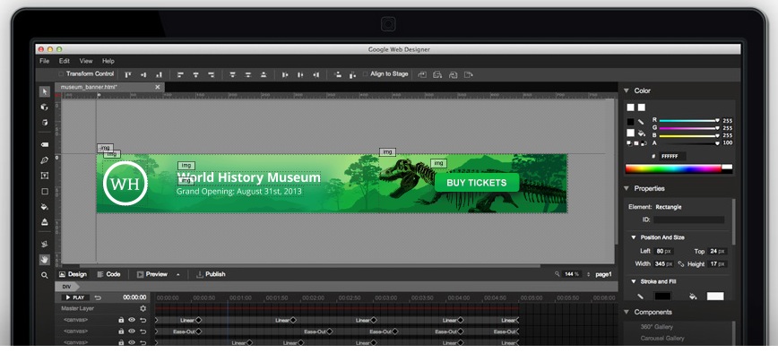Click the bring forward arrange icon
Screen dimensions: 778x353
(437, 75)
